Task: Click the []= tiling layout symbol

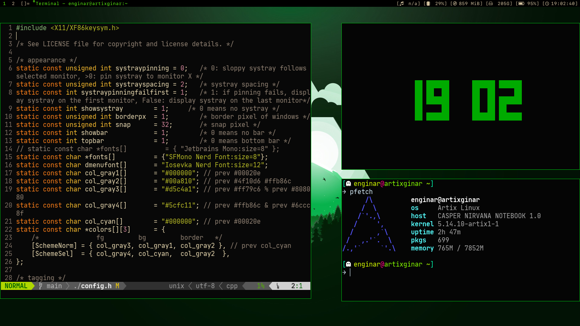Action: pos(25,3)
